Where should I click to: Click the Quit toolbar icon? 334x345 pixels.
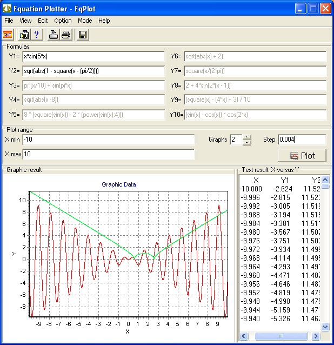pos(8,35)
